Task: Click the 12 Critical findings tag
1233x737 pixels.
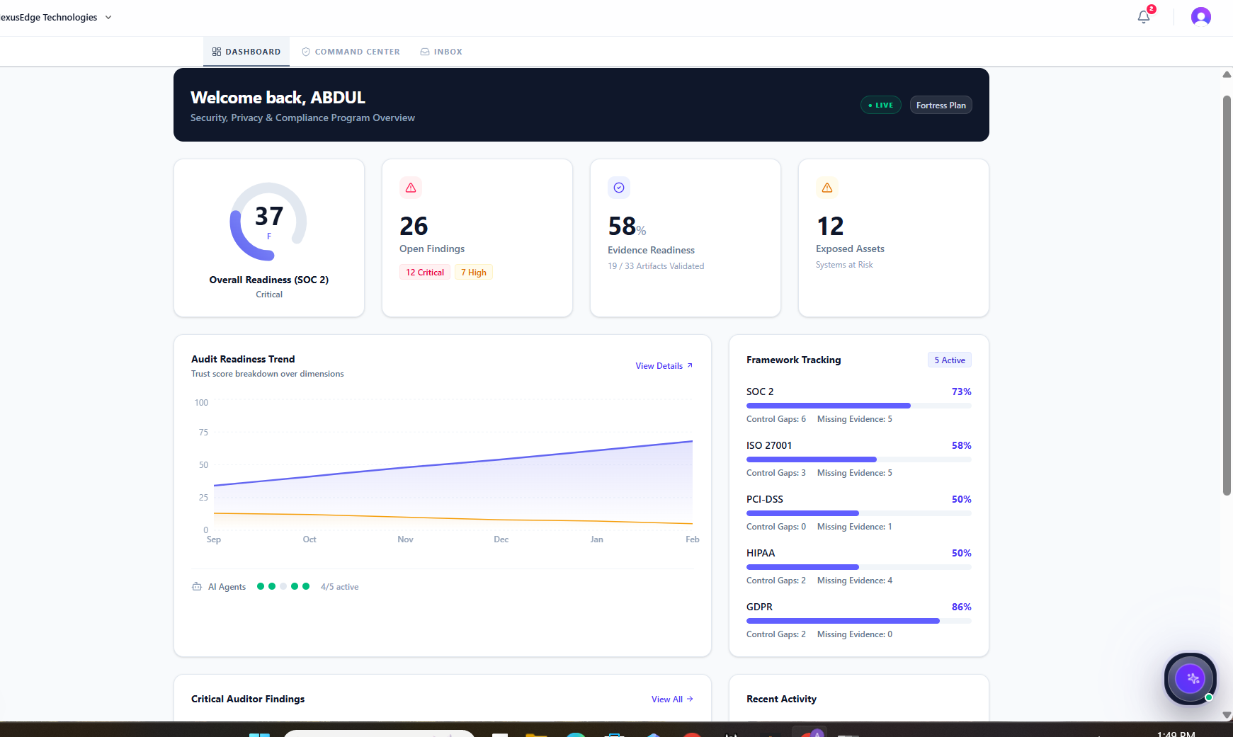Action: pyautogui.click(x=425, y=273)
